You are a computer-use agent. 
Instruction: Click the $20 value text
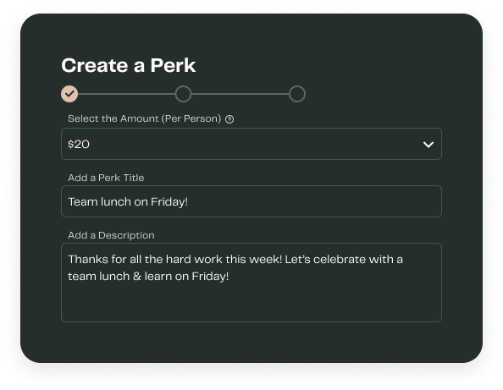[79, 144]
